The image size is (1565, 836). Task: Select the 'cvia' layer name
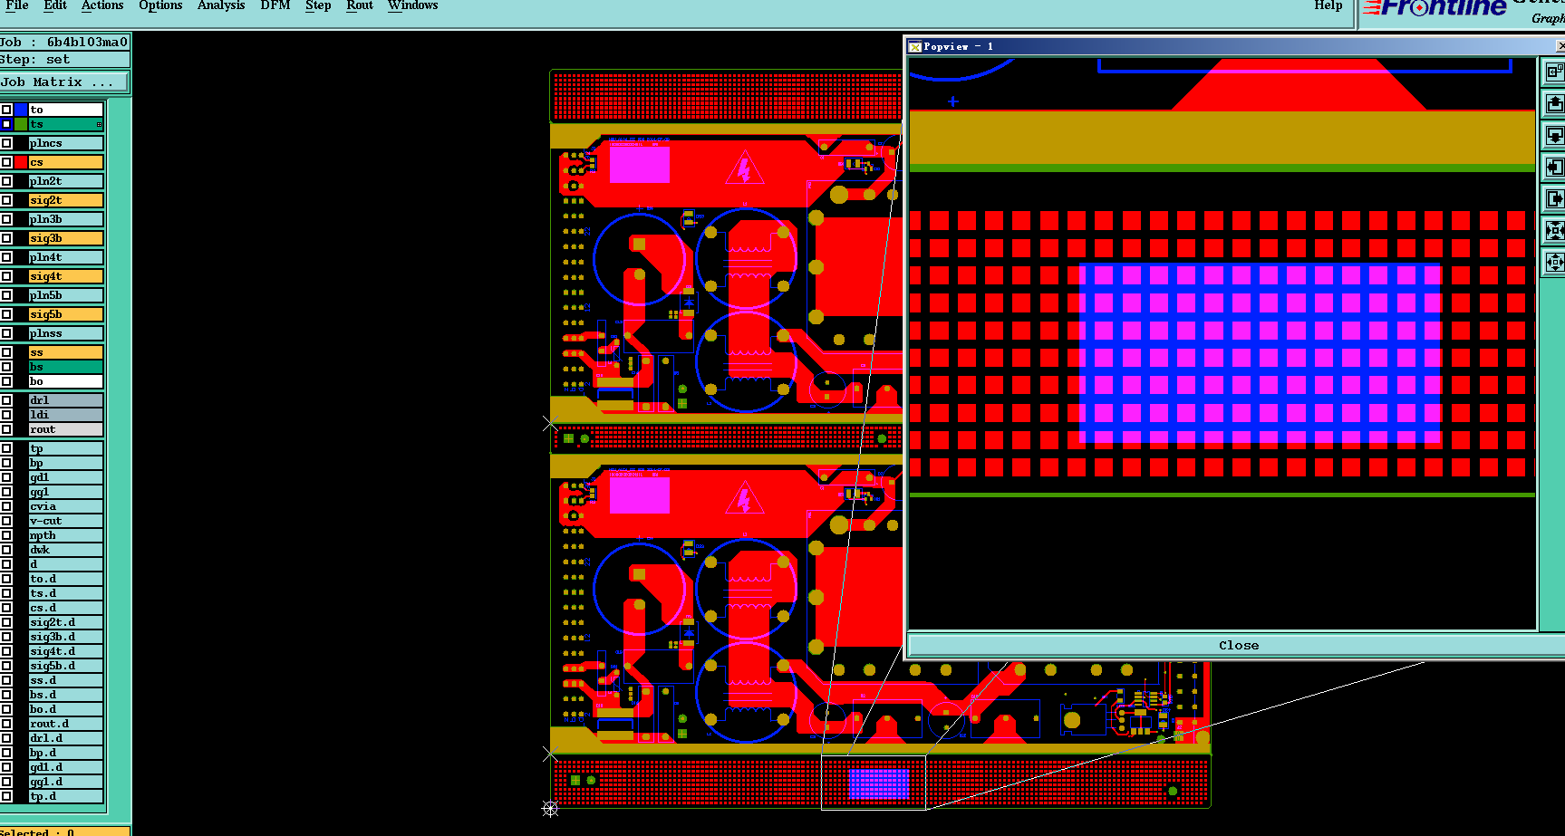click(x=65, y=506)
